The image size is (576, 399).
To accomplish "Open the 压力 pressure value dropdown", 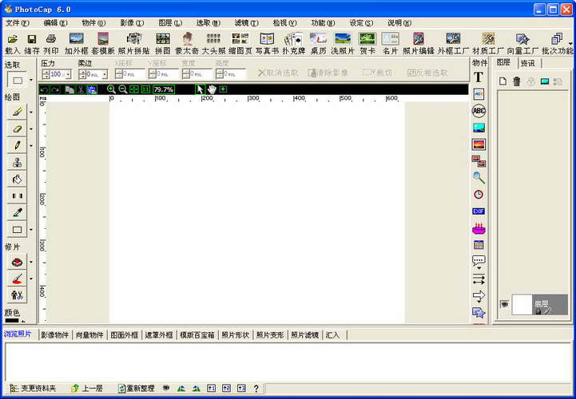I will click(x=68, y=74).
